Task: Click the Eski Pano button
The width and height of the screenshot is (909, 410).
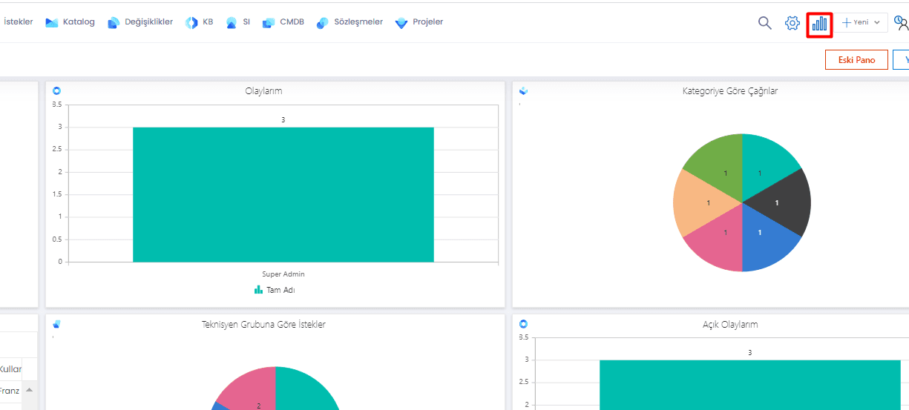Action: coord(856,60)
